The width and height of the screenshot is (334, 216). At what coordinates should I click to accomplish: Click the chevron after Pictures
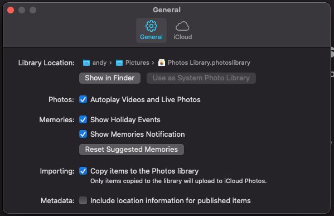[x=153, y=63]
